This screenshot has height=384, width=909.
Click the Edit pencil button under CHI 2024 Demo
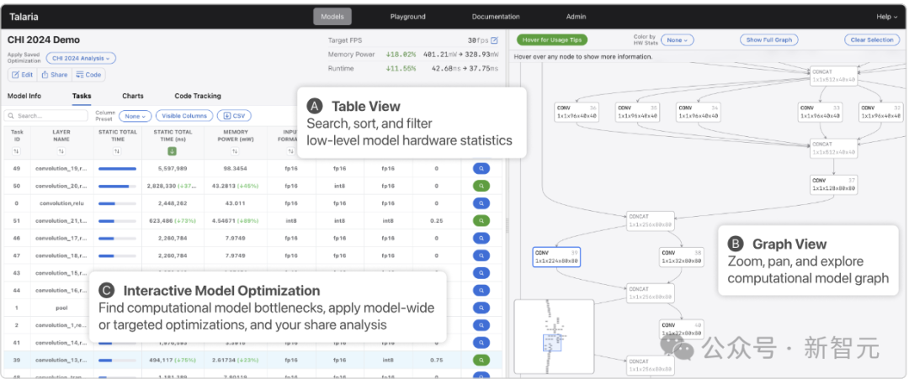click(x=22, y=75)
